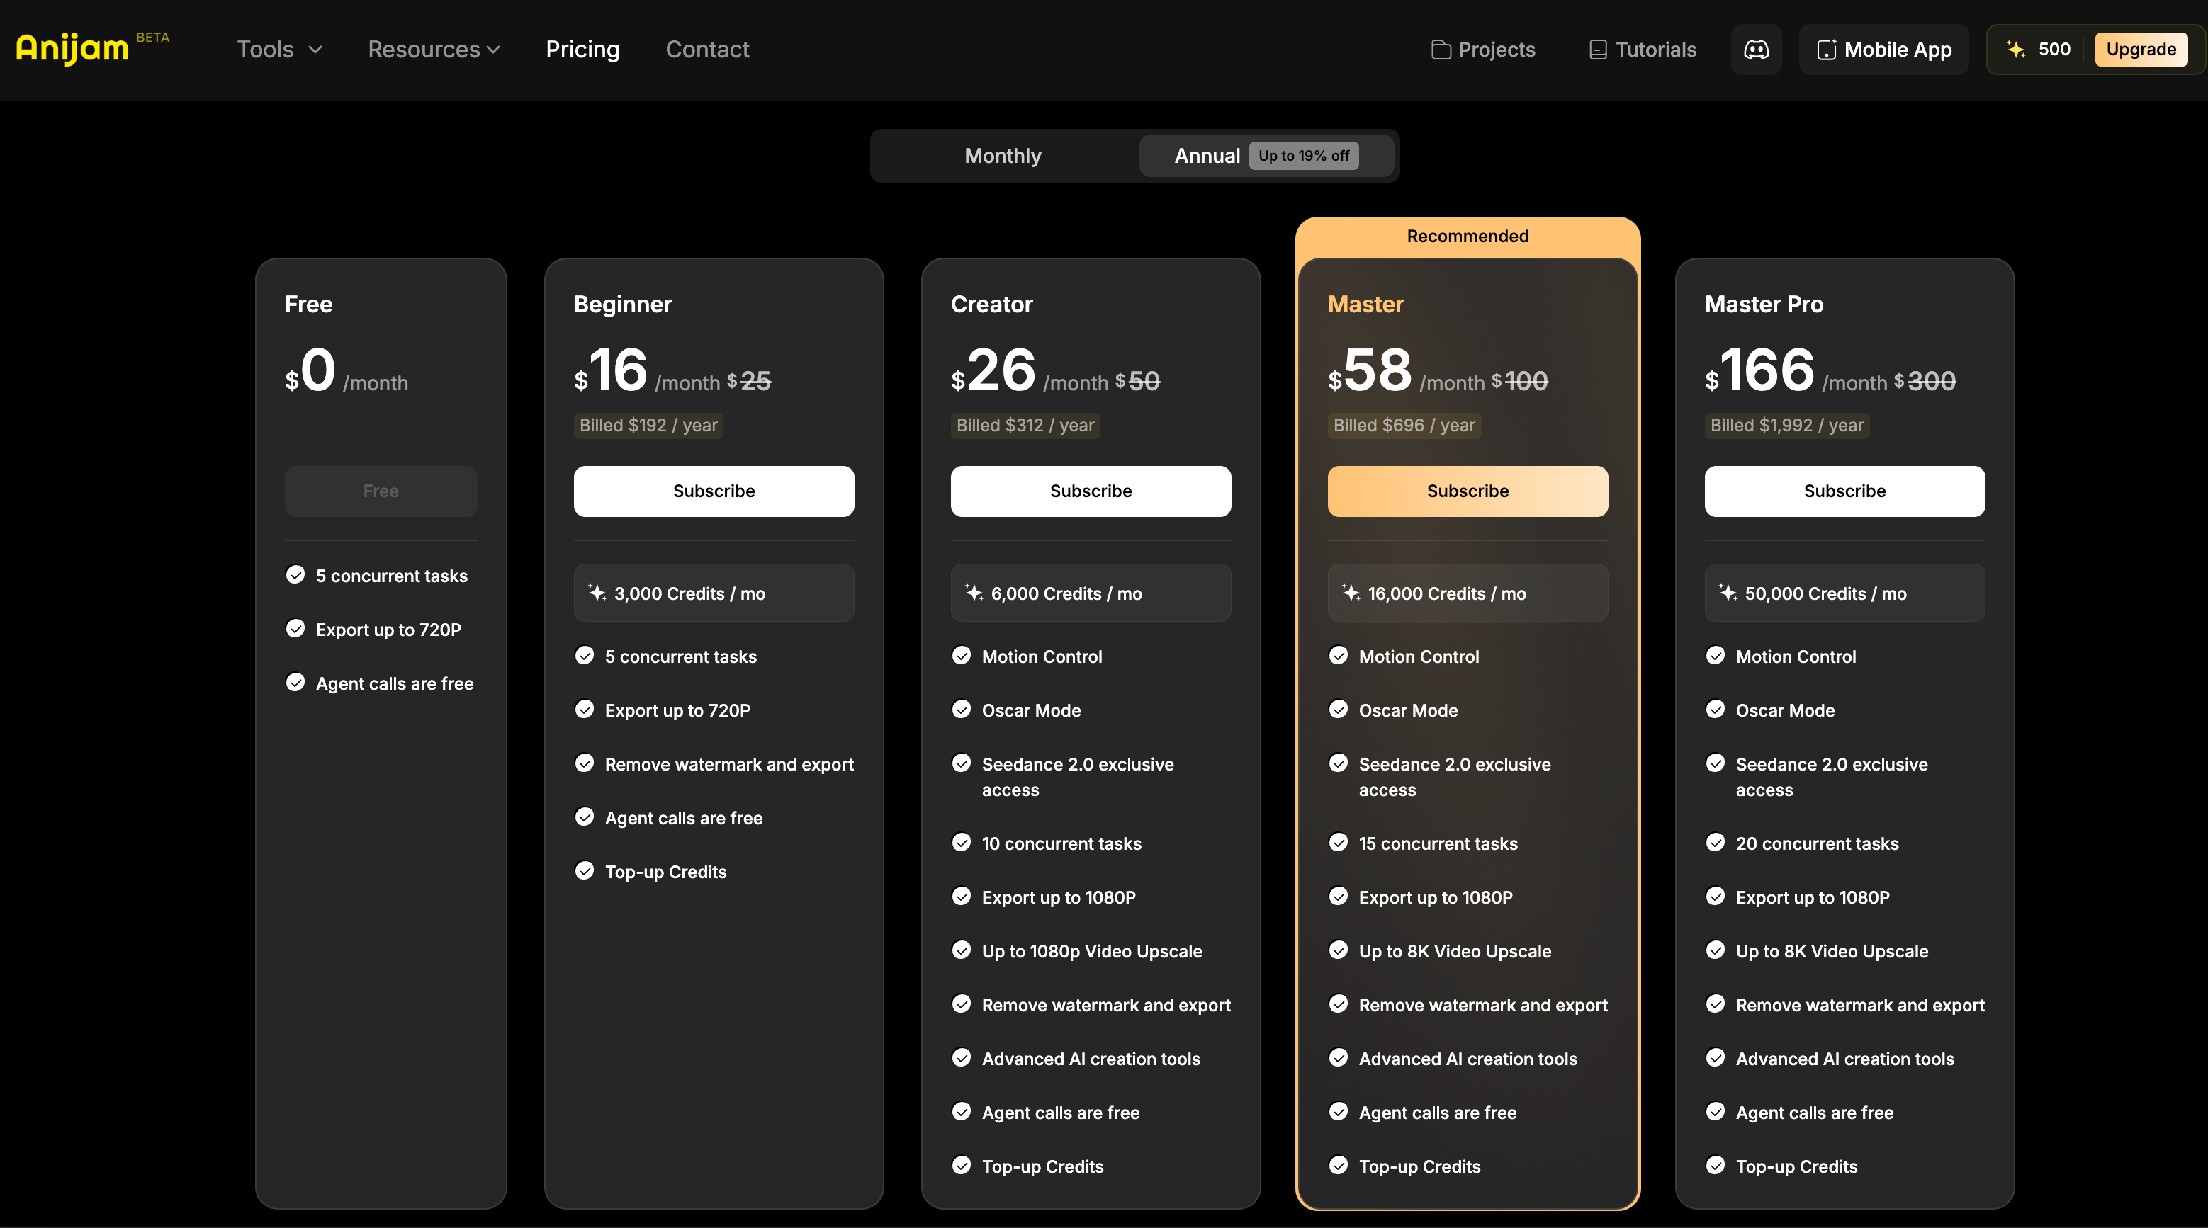Open the Discord icon button
This screenshot has height=1228, width=2208.
(x=1755, y=50)
